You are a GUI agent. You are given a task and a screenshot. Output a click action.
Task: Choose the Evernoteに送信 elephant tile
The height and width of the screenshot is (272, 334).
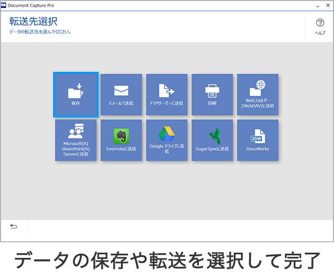coord(121,140)
